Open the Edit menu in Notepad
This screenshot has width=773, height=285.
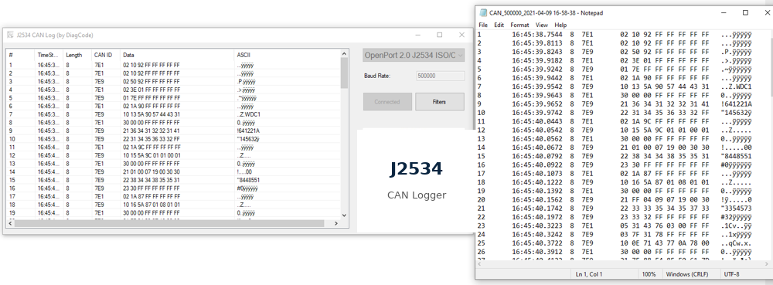click(499, 25)
